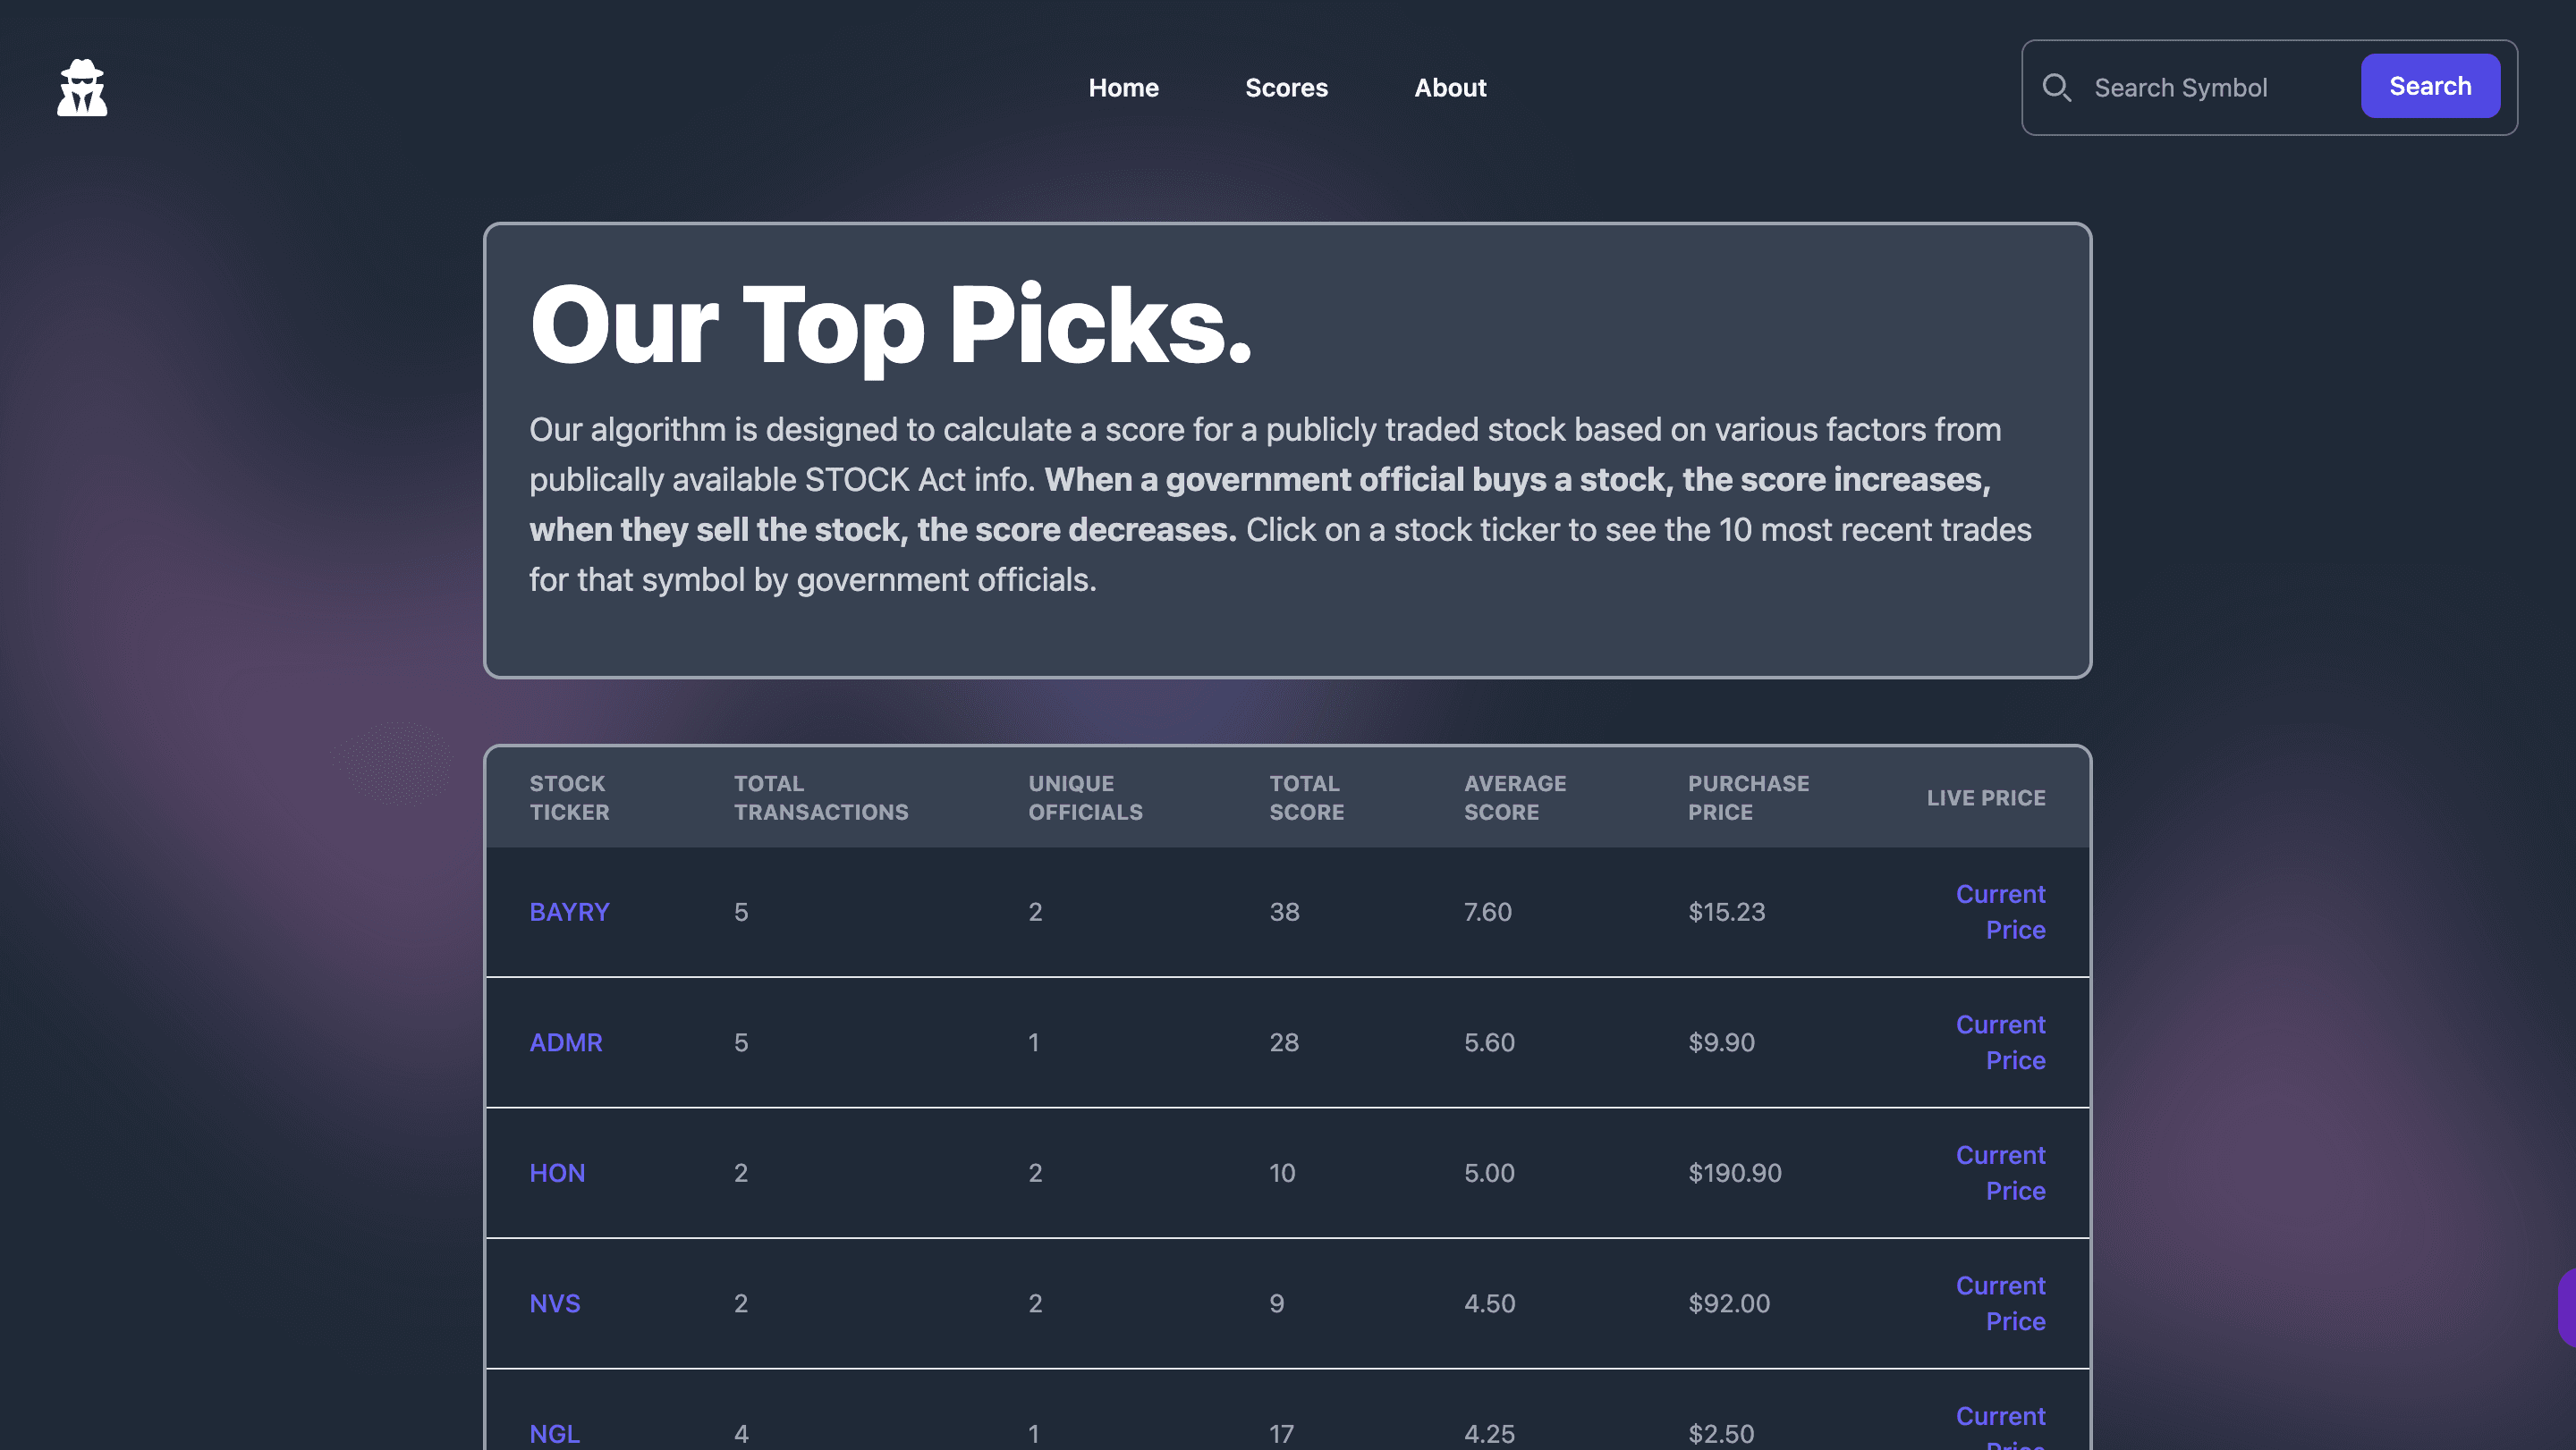Viewport: 2576px width, 1450px height.
Task: Select the NVS ticker link
Action: coord(554,1303)
